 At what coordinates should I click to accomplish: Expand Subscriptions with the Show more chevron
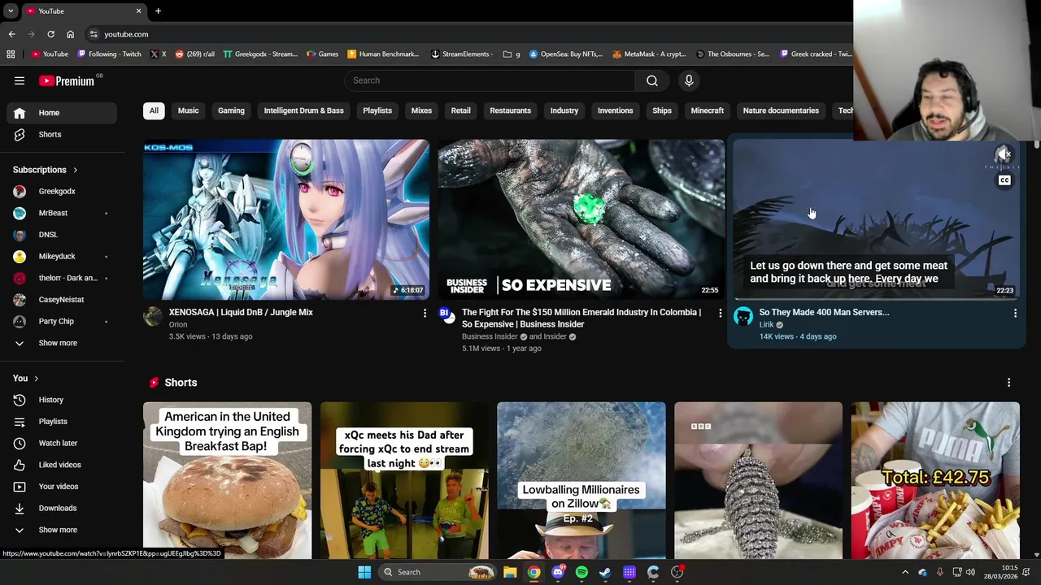tap(62, 343)
